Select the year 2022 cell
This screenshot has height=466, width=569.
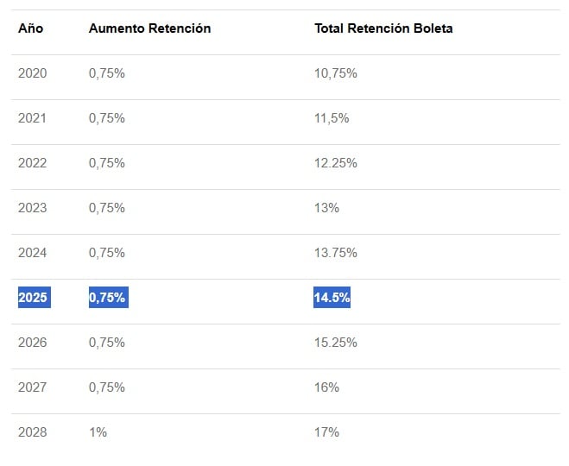pos(32,163)
